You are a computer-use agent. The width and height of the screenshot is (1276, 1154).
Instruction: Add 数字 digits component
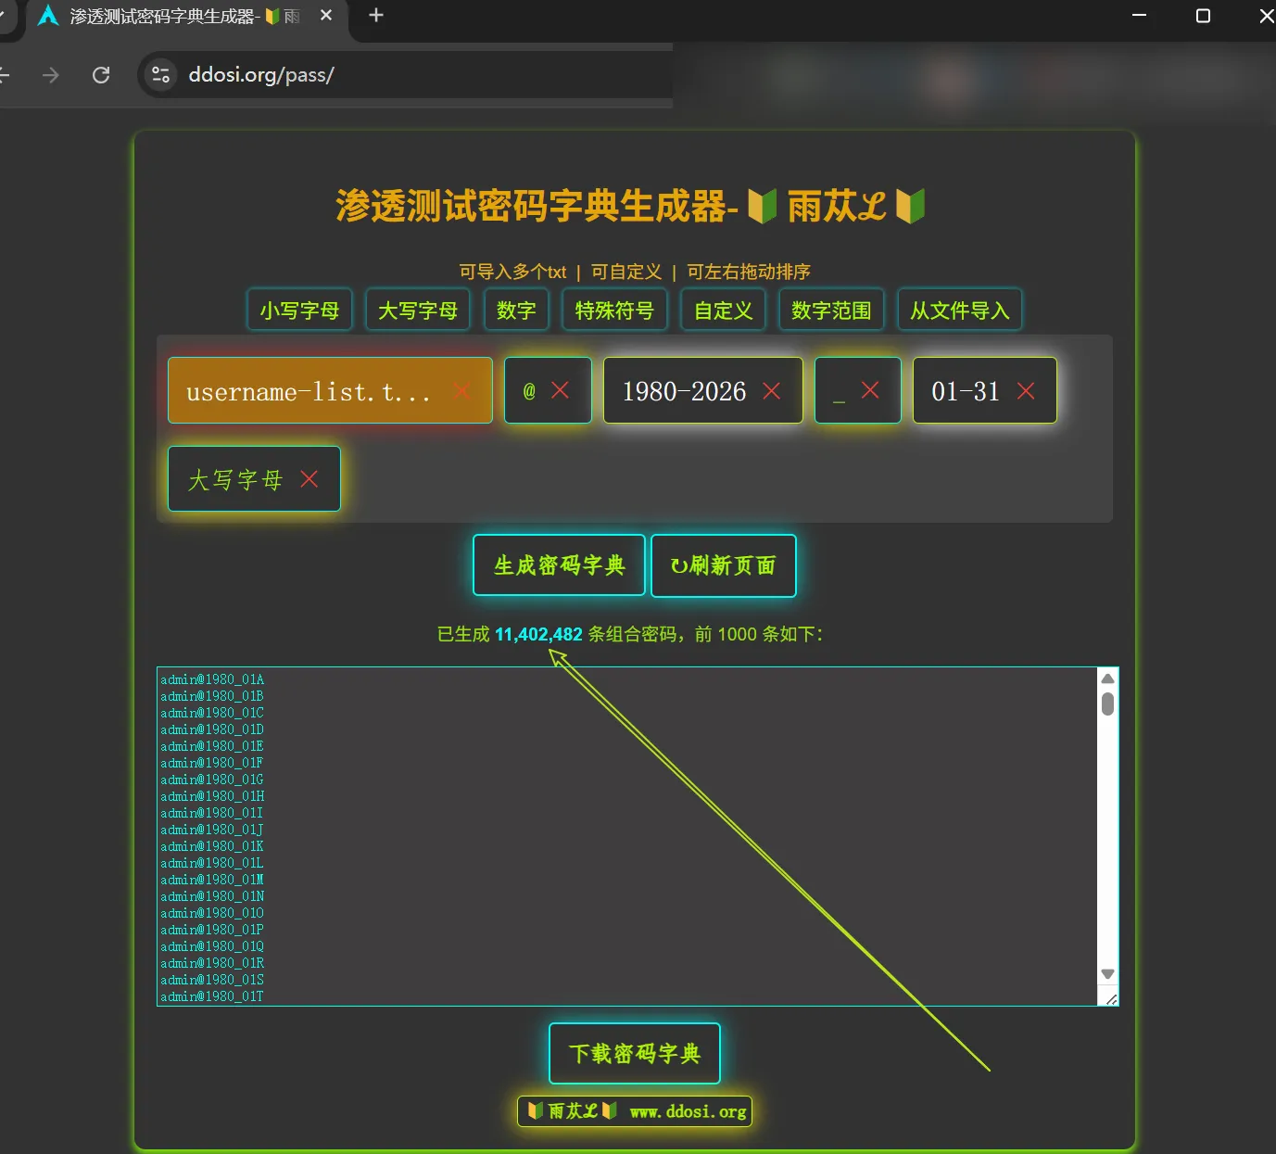516,311
